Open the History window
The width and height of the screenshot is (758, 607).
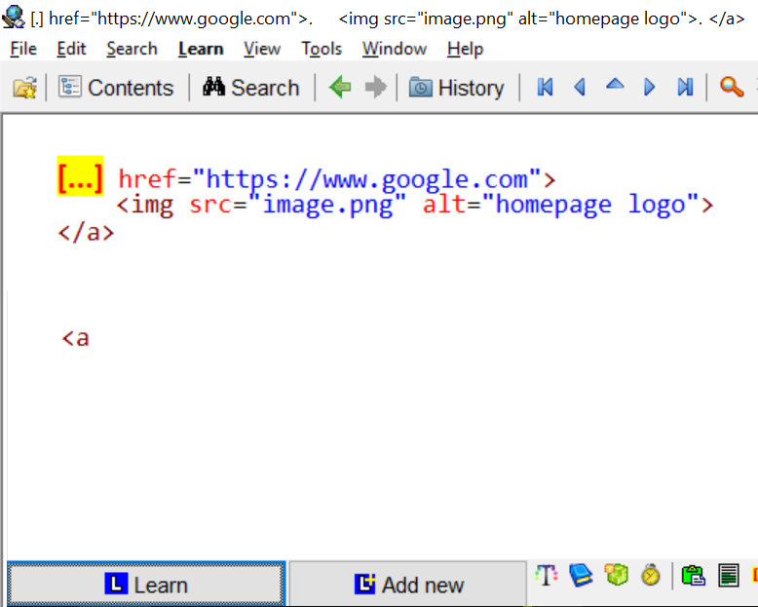[456, 88]
